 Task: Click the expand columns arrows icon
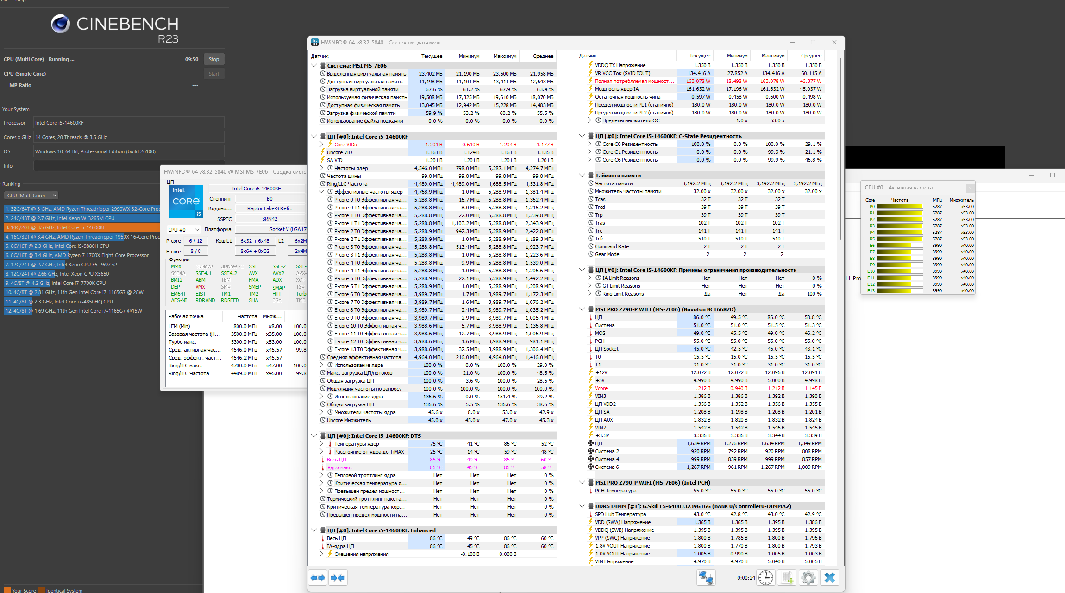coord(318,578)
